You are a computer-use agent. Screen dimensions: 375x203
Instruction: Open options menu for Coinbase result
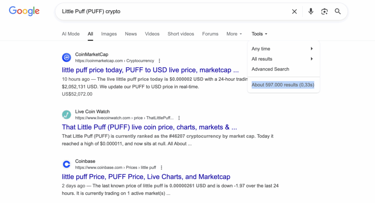click(x=161, y=168)
